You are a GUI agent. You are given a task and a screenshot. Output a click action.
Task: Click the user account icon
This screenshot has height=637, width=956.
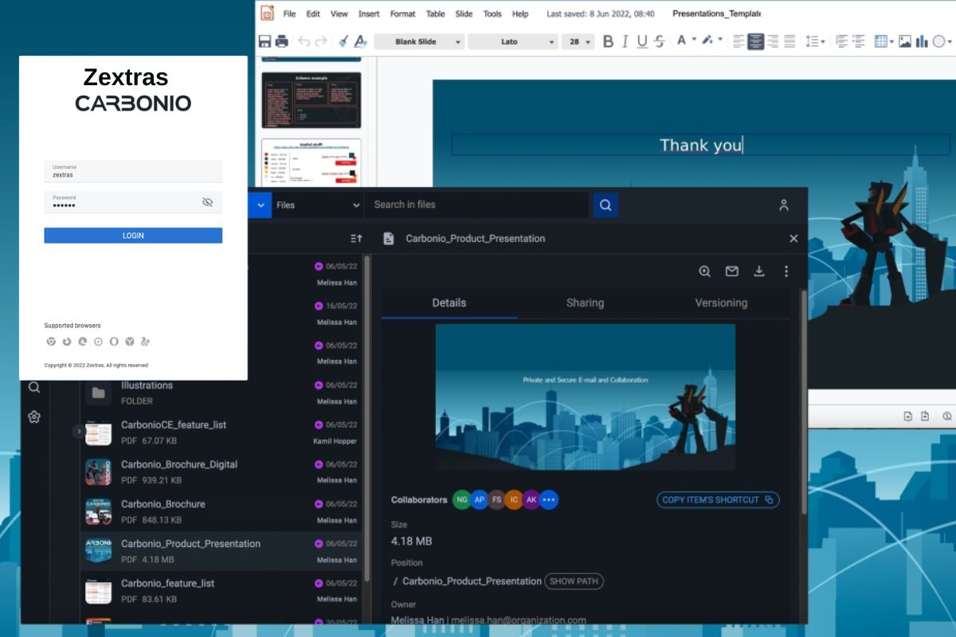tap(784, 205)
